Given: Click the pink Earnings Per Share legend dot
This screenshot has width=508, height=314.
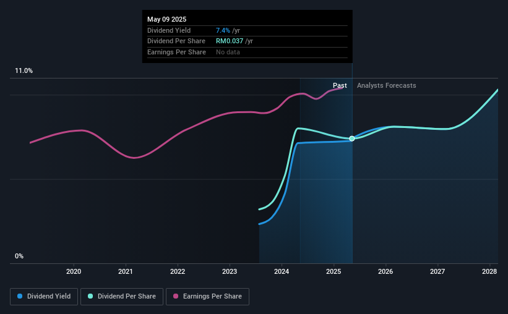Looking at the screenshot, I should 176,296.
